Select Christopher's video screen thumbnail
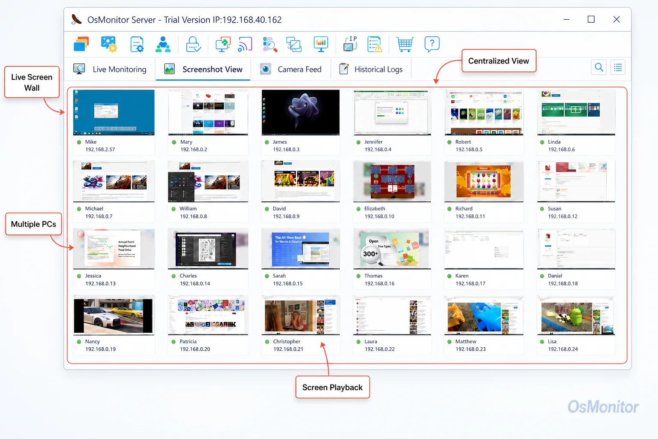This screenshot has height=439, width=658. pyautogui.click(x=300, y=315)
